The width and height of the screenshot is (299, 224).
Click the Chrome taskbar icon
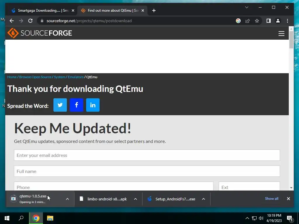pos(36,218)
